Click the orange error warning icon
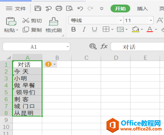 (48, 64)
